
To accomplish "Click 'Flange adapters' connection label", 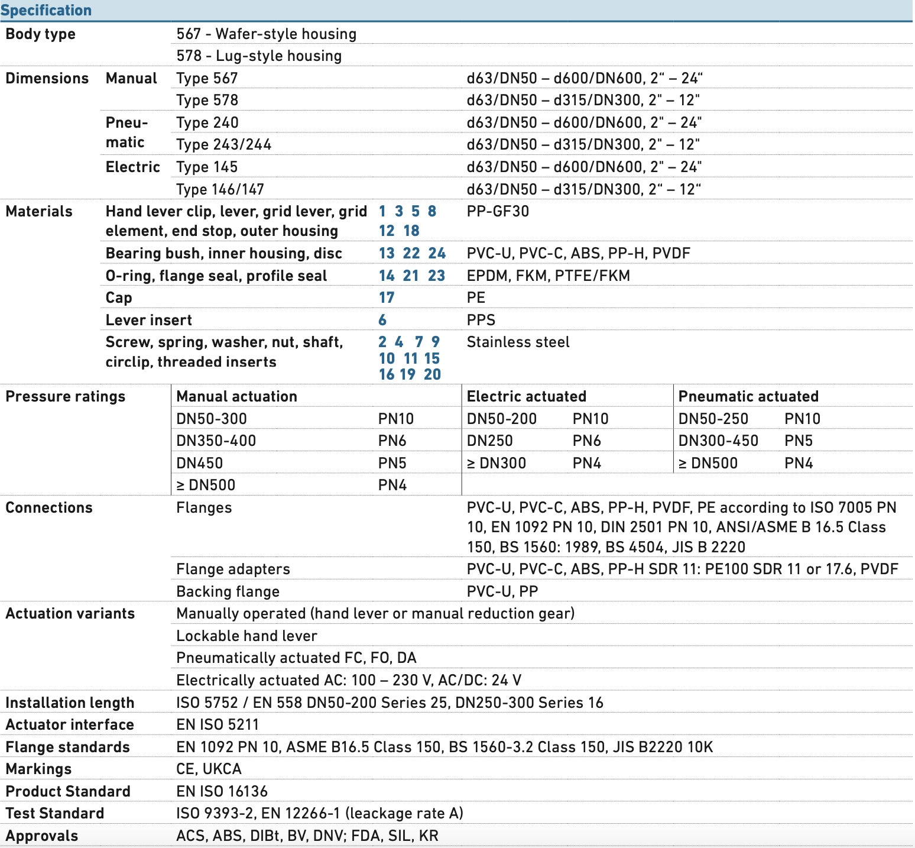I will (233, 569).
